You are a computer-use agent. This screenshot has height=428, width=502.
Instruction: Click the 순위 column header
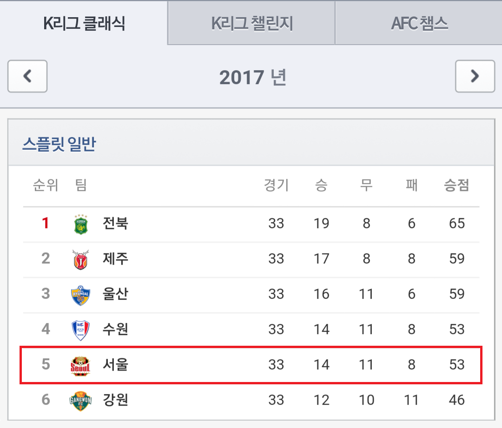coord(46,185)
